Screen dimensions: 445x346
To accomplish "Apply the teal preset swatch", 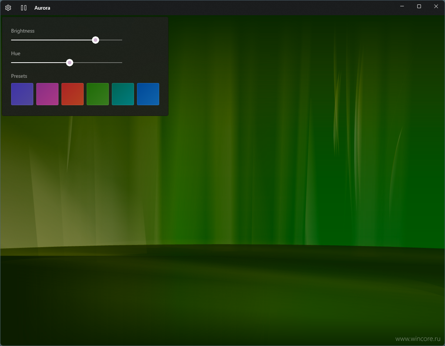I will [x=123, y=94].
